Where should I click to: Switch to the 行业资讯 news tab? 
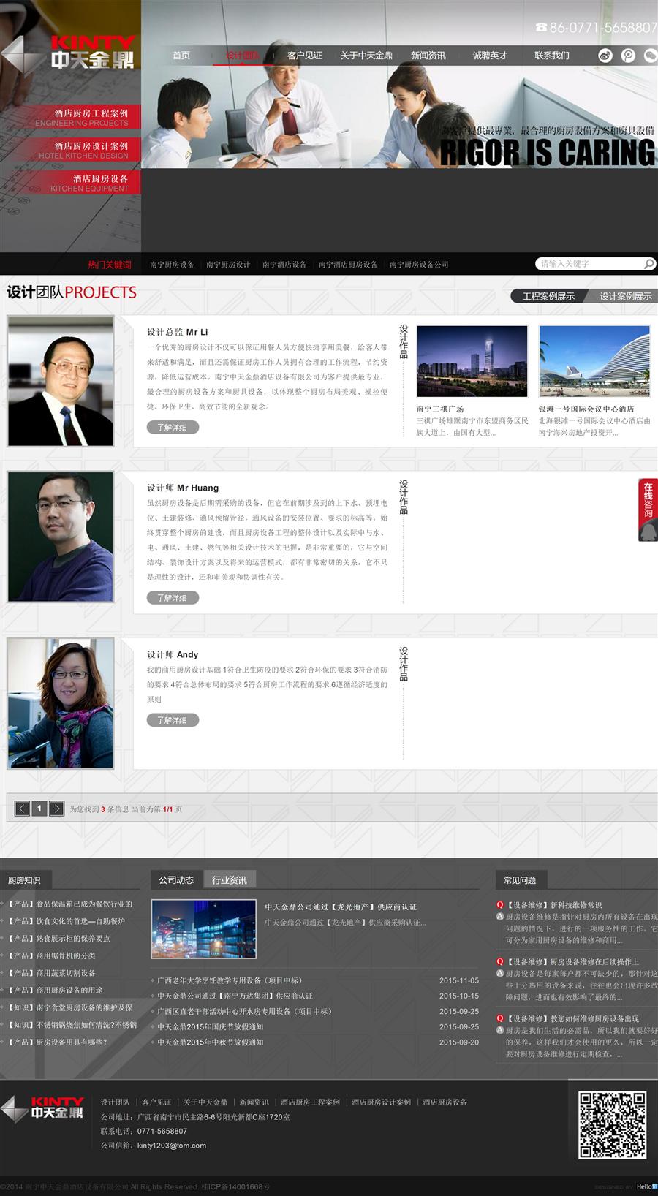[x=229, y=879]
